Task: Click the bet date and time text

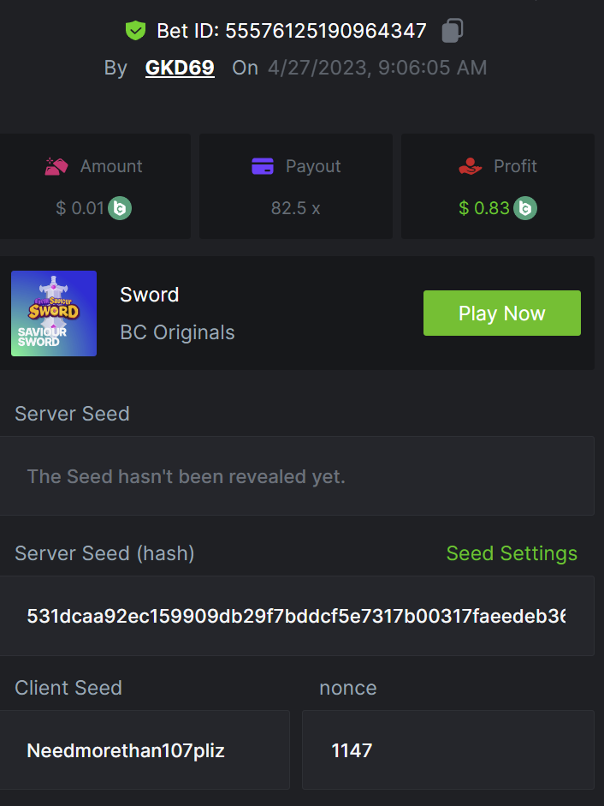Action: (377, 68)
